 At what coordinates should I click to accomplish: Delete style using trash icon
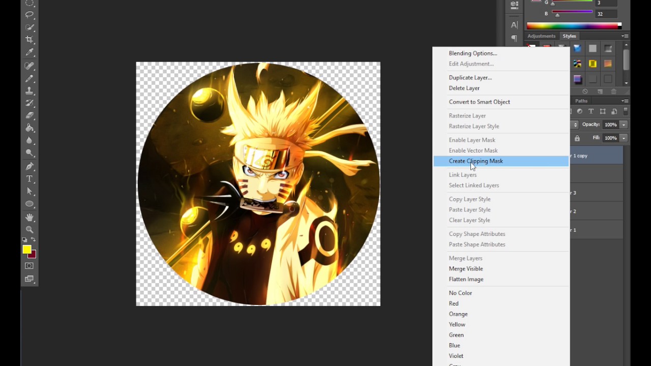[x=614, y=91]
